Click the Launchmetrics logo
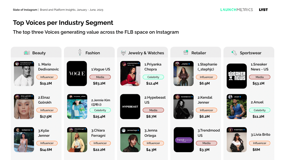The width and height of the screenshot is (285, 160). click(236, 10)
